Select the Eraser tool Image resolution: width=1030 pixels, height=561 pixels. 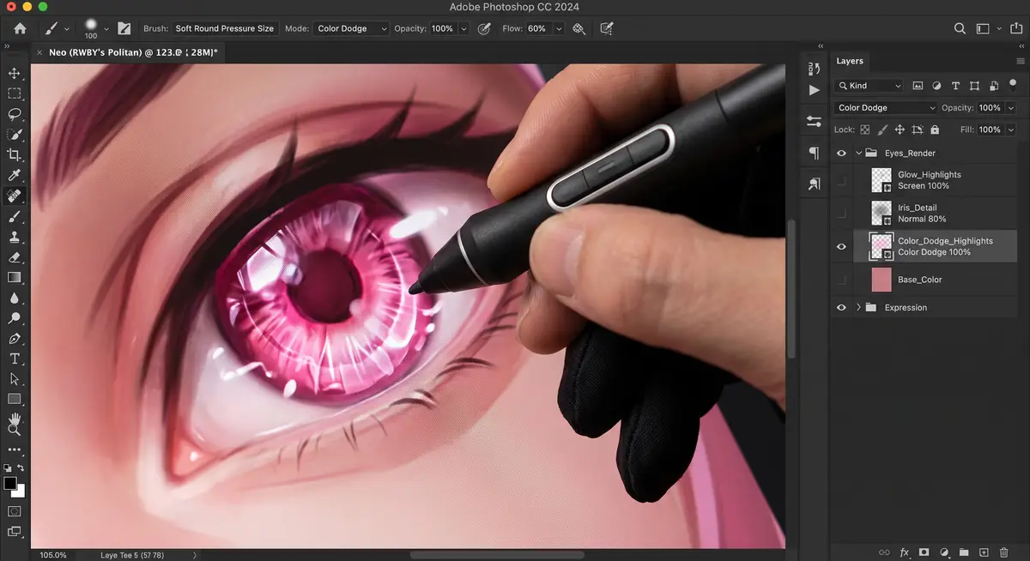coord(15,257)
